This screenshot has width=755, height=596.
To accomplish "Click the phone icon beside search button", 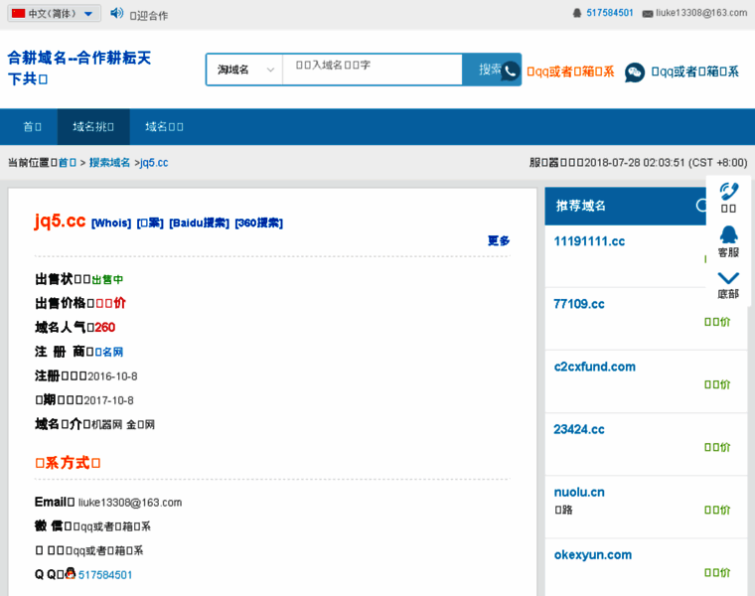I will [x=511, y=72].
